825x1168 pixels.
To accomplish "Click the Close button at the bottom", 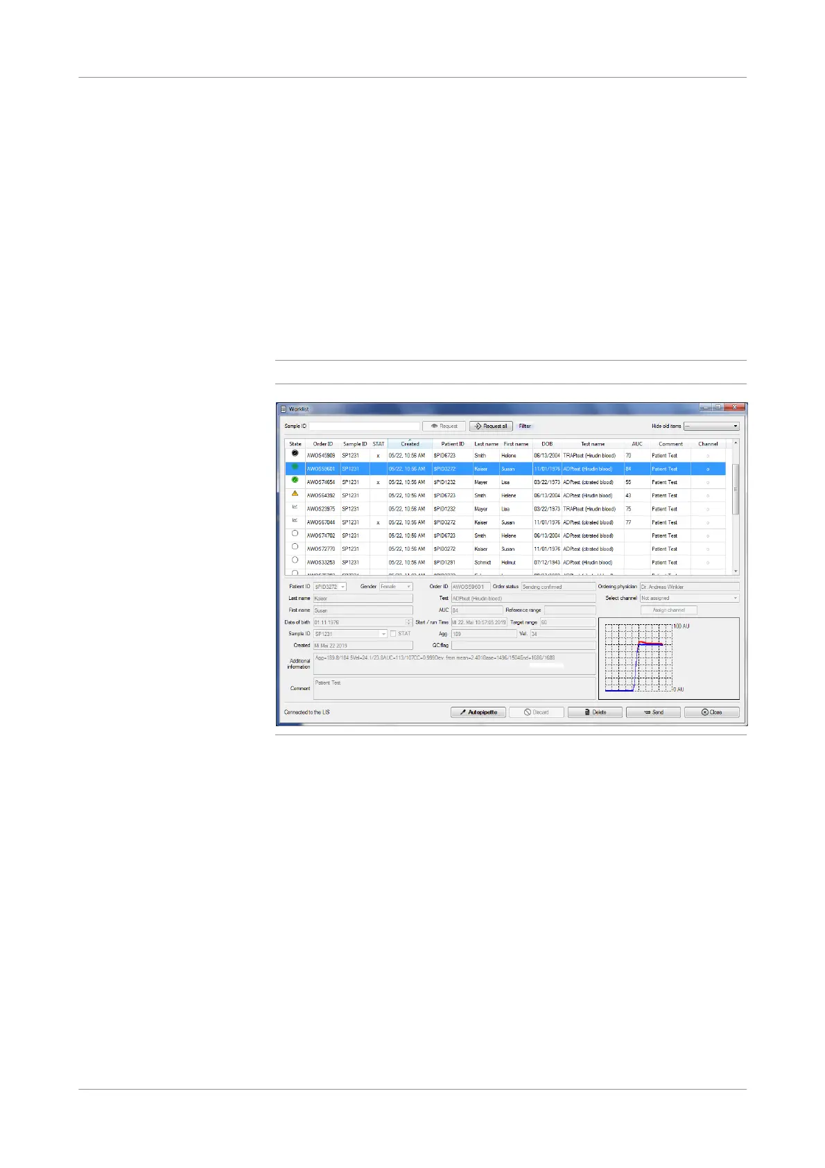I will (x=711, y=712).
